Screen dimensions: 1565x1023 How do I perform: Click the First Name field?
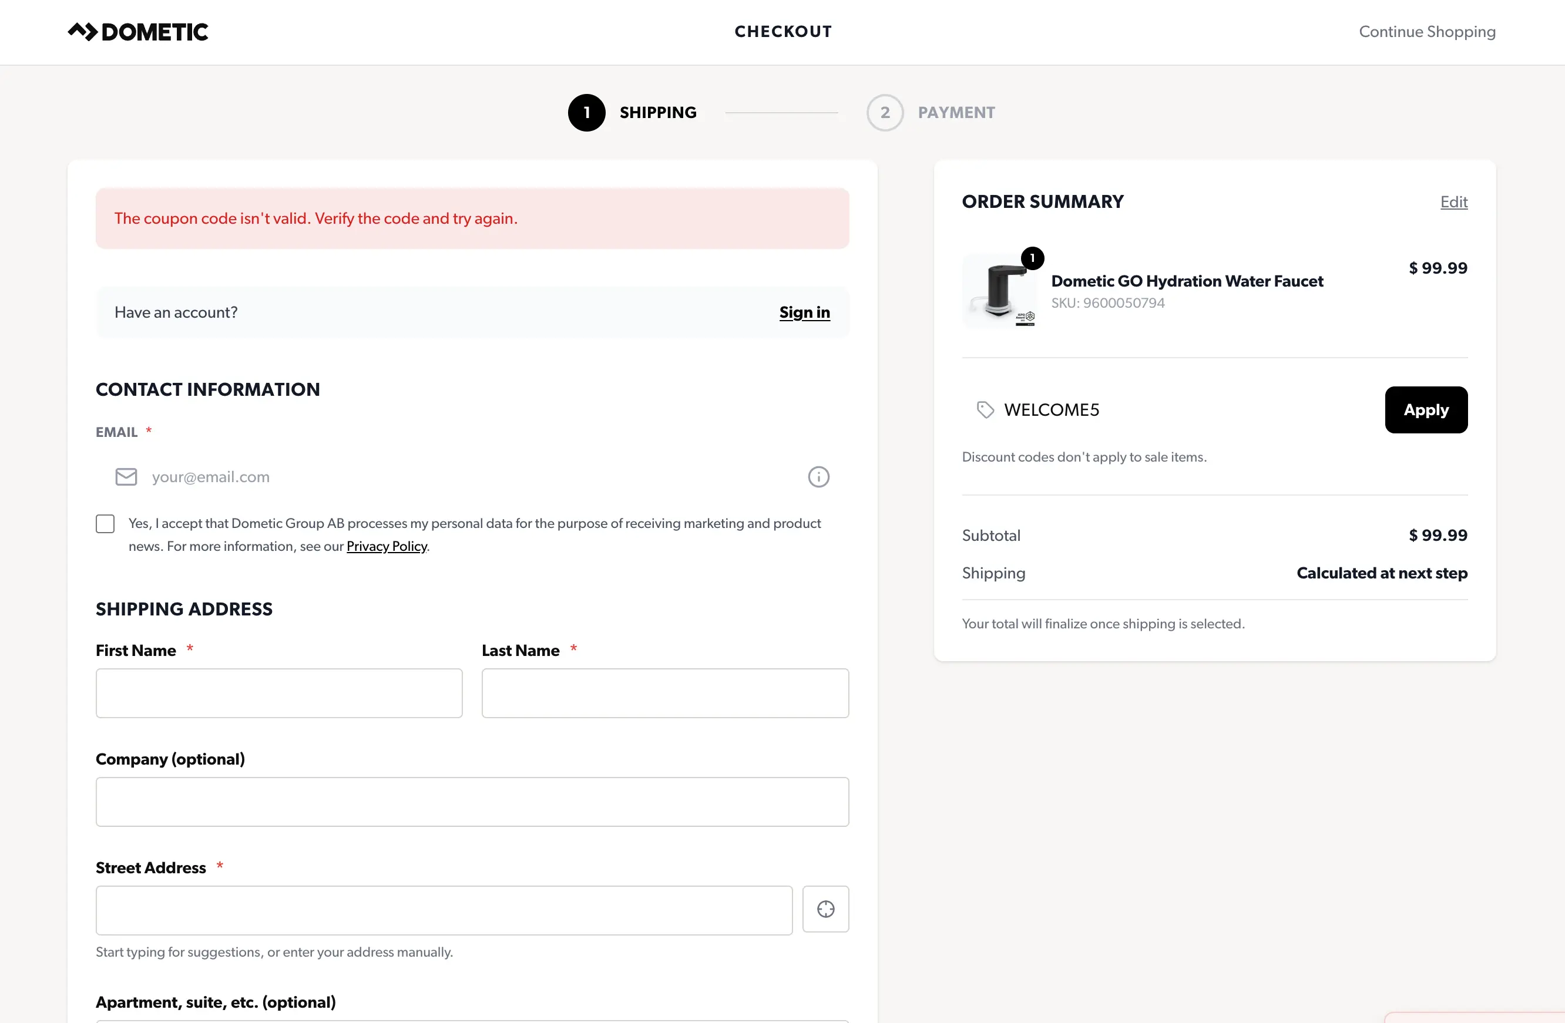[x=279, y=693]
